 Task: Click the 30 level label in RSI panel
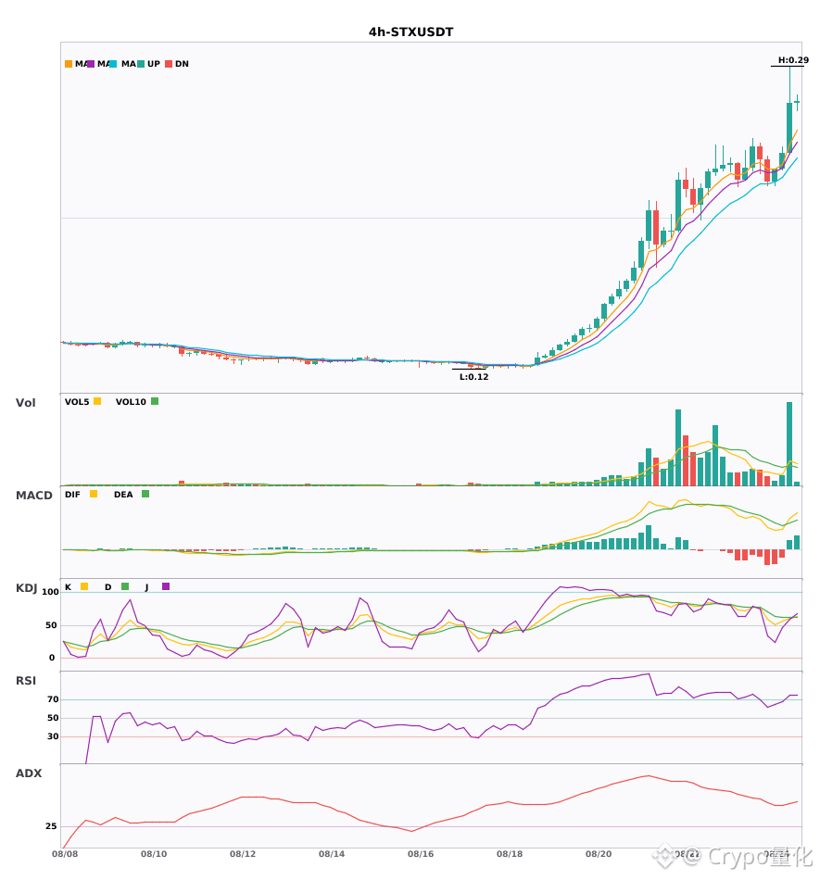53,736
